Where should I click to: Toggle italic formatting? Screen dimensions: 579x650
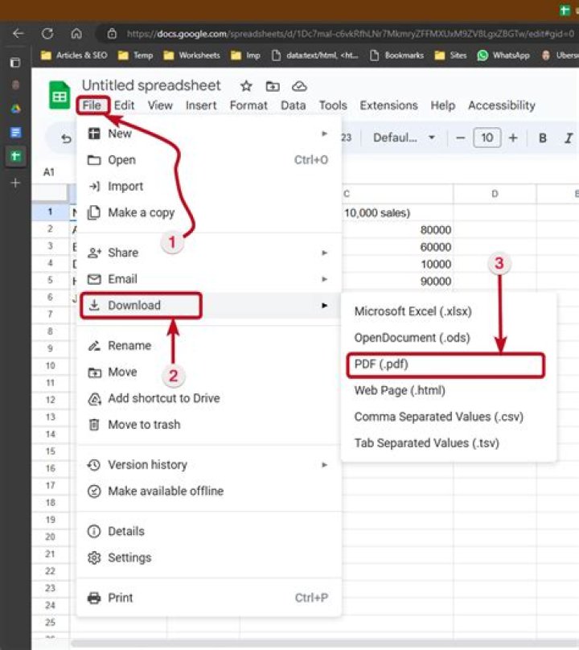tap(569, 138)
